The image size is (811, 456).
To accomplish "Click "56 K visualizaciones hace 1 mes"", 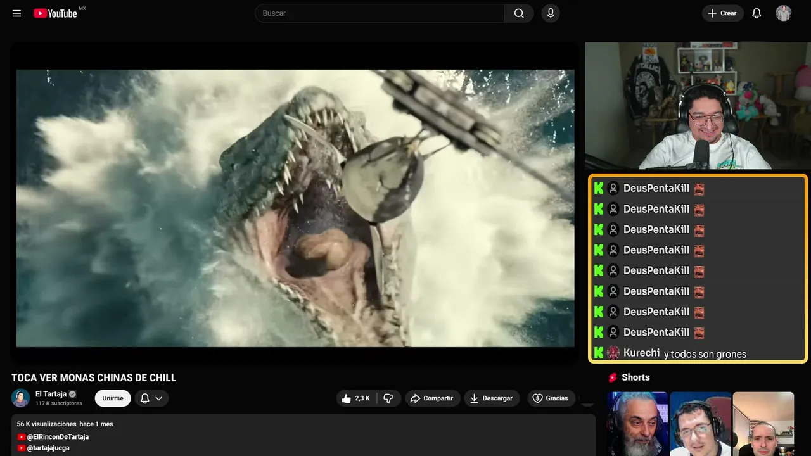I will (x=65, y=424).
